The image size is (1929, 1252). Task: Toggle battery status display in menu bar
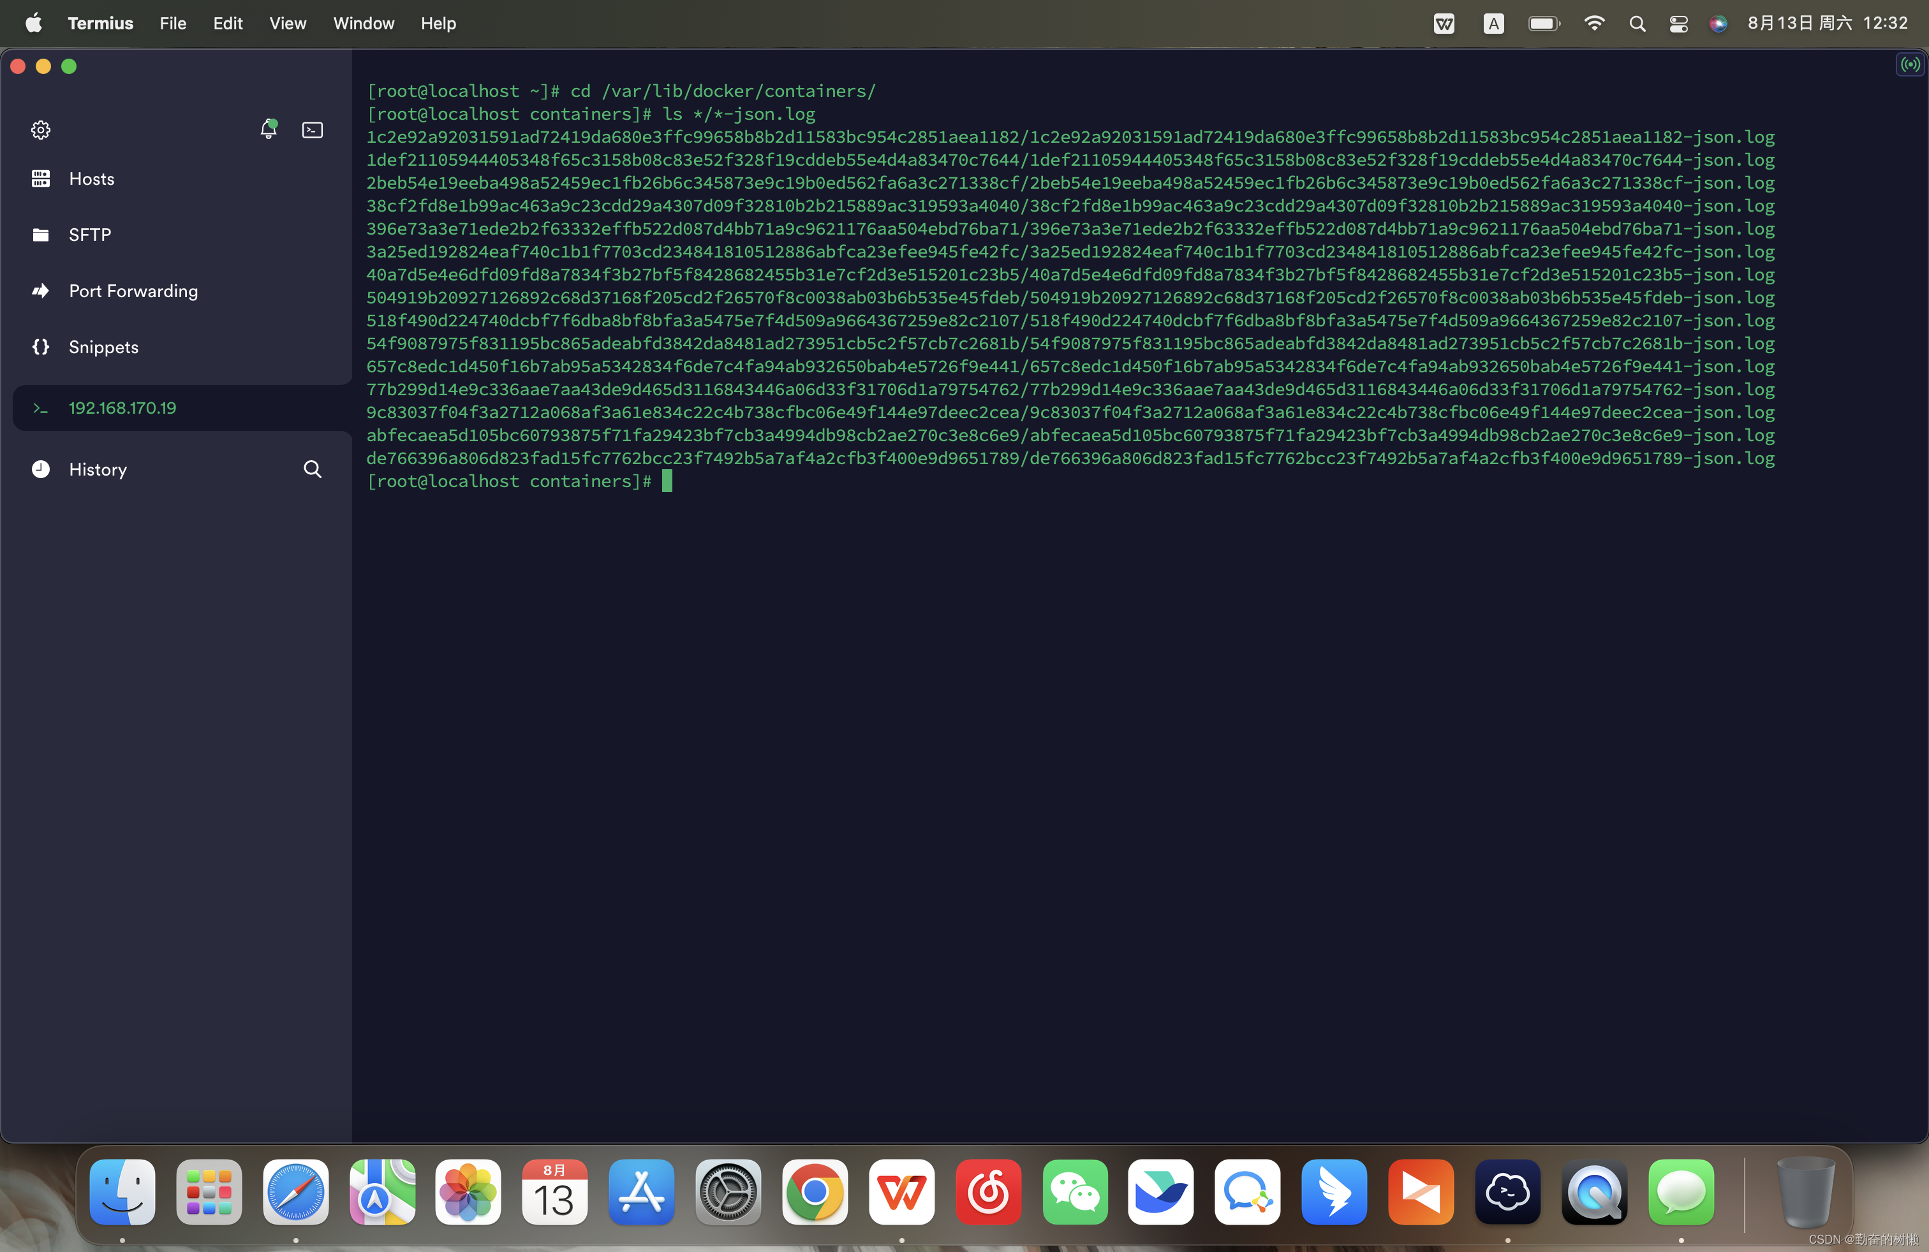click(x=1548, y=22)
